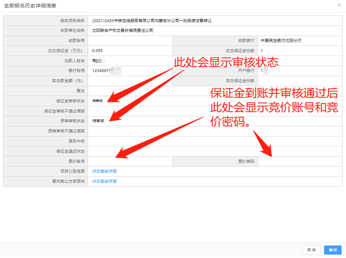Open 点击查看详情 link for 项目公告信息
This screenshot has width=346, height=258.
click(104, 171)
